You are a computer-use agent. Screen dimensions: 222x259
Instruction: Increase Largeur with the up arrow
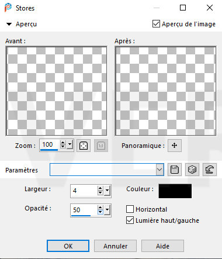click(x=100, y=188)
